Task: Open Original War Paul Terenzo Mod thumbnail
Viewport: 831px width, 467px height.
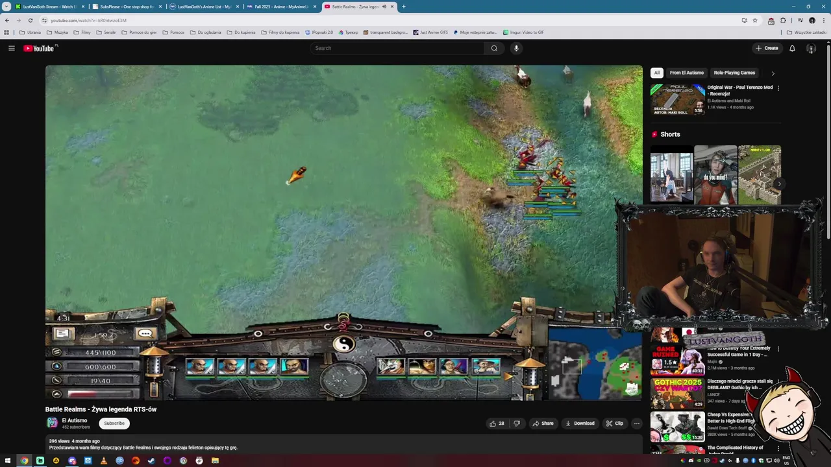Action: coord(678,99)
